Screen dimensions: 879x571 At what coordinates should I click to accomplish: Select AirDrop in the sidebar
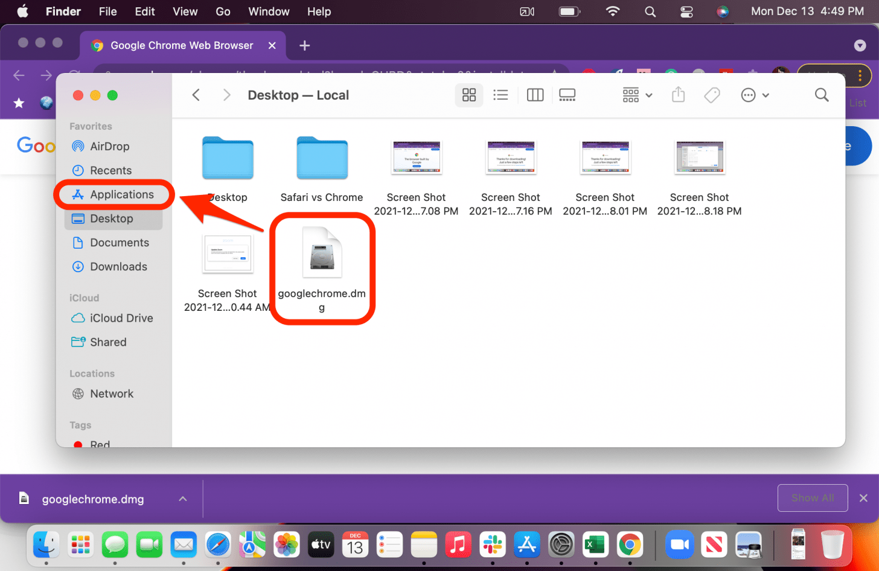(x=110, y=146)
